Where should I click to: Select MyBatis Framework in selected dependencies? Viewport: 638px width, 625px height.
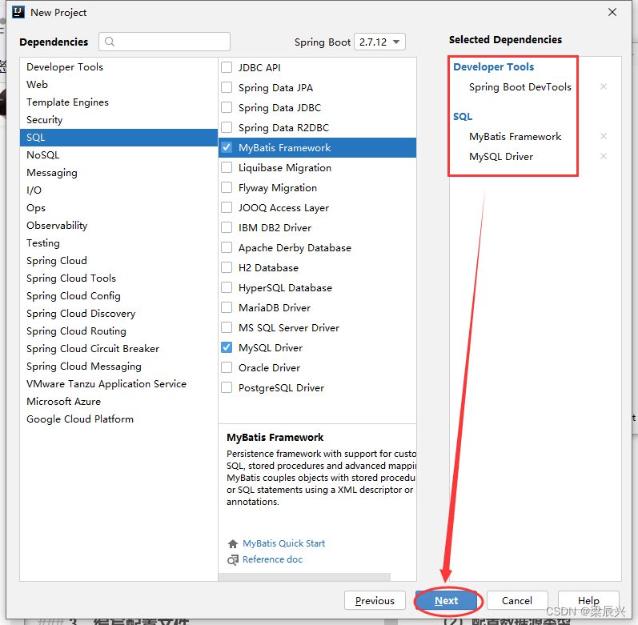(x=515, y=137)
